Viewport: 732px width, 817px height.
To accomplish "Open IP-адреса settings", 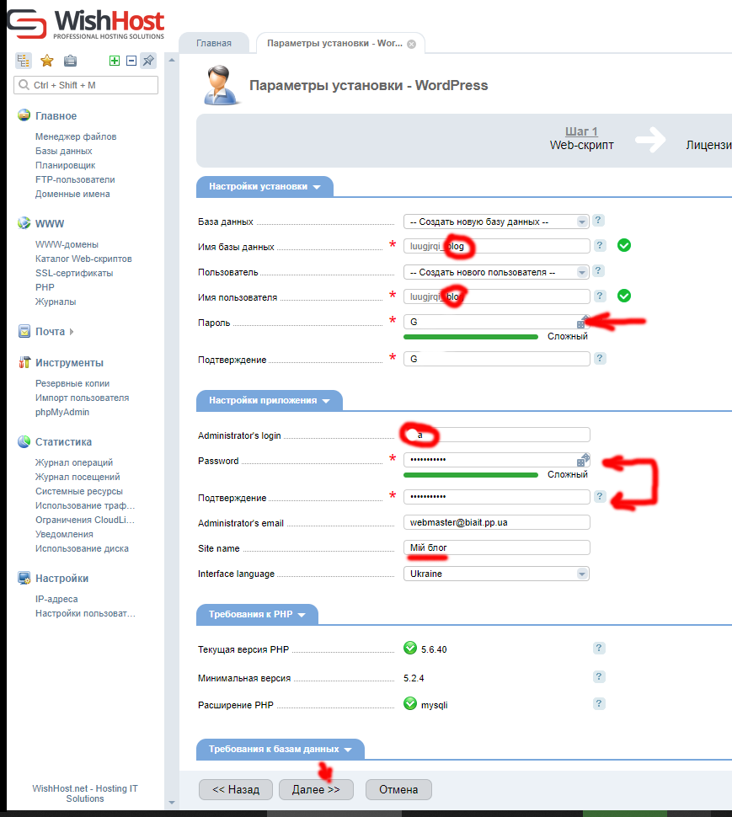I will tap(56, 599).
